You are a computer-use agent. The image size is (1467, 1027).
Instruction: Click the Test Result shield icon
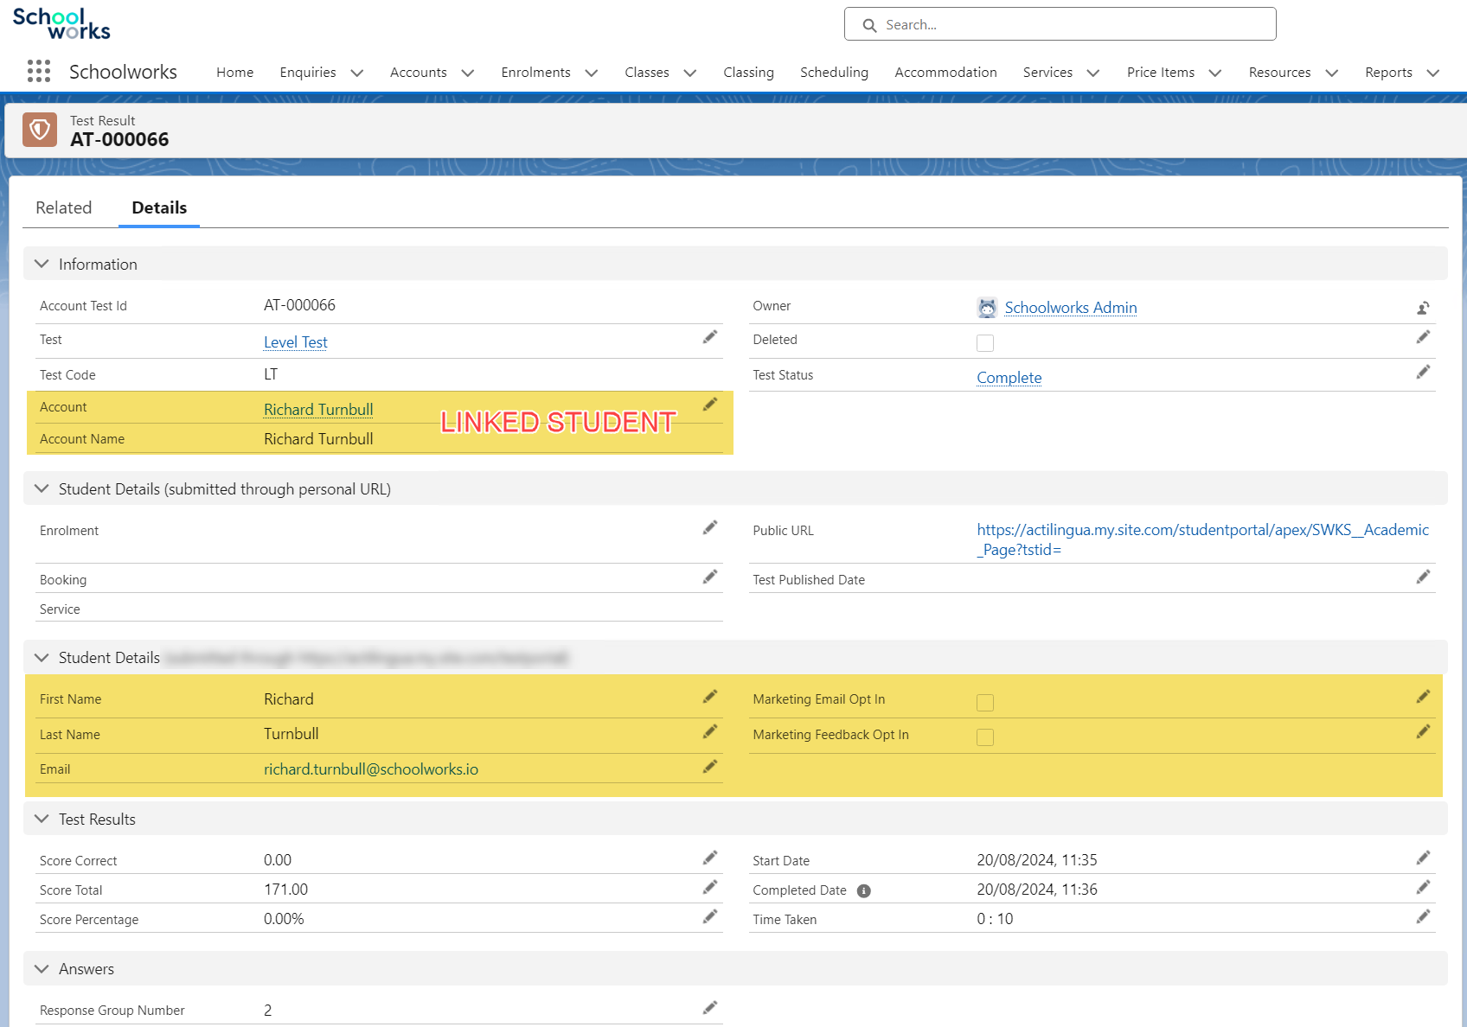(x=40, y=131)
